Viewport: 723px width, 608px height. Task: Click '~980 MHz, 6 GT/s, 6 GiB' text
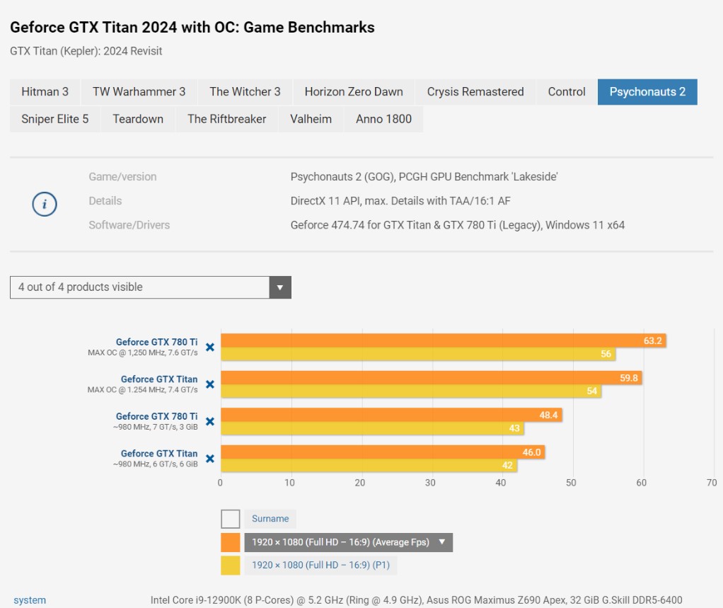click(x=156, y=464)
